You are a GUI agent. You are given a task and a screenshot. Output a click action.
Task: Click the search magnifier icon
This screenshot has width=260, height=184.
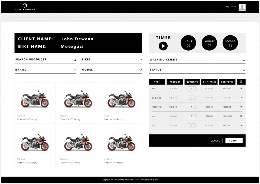(75, 60)
